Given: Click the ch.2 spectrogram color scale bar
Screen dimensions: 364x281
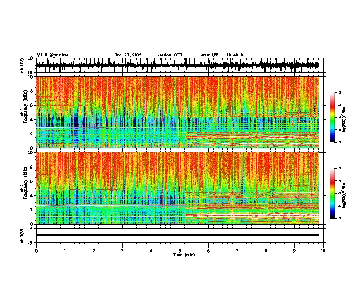Looking at the screenshot, I should coord(333,193).
